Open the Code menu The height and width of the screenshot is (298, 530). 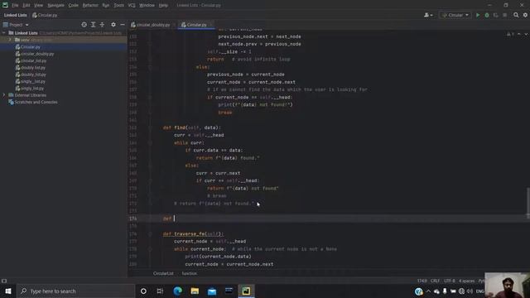74,5
